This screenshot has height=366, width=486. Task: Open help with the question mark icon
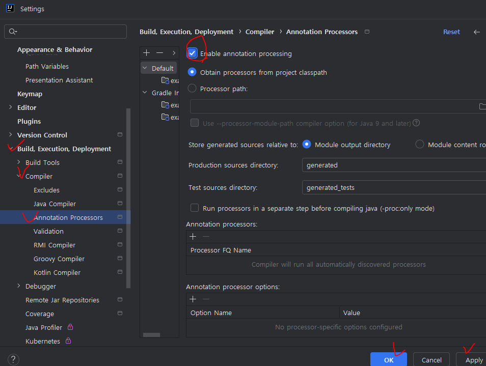click(13, 359)
